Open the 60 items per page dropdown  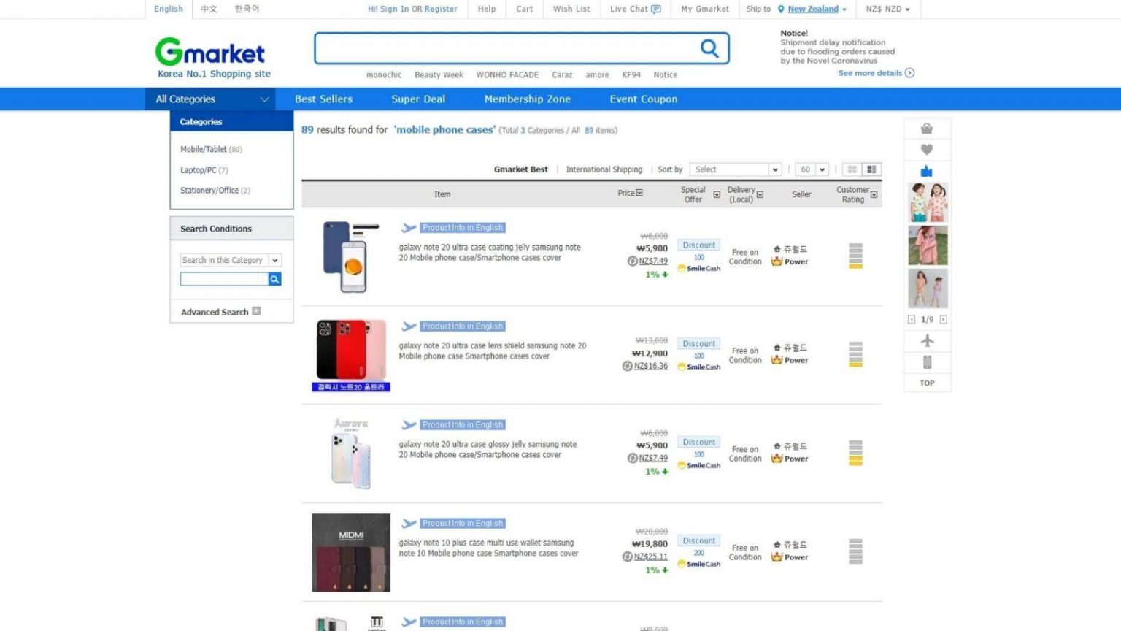(x=811, y=169)
